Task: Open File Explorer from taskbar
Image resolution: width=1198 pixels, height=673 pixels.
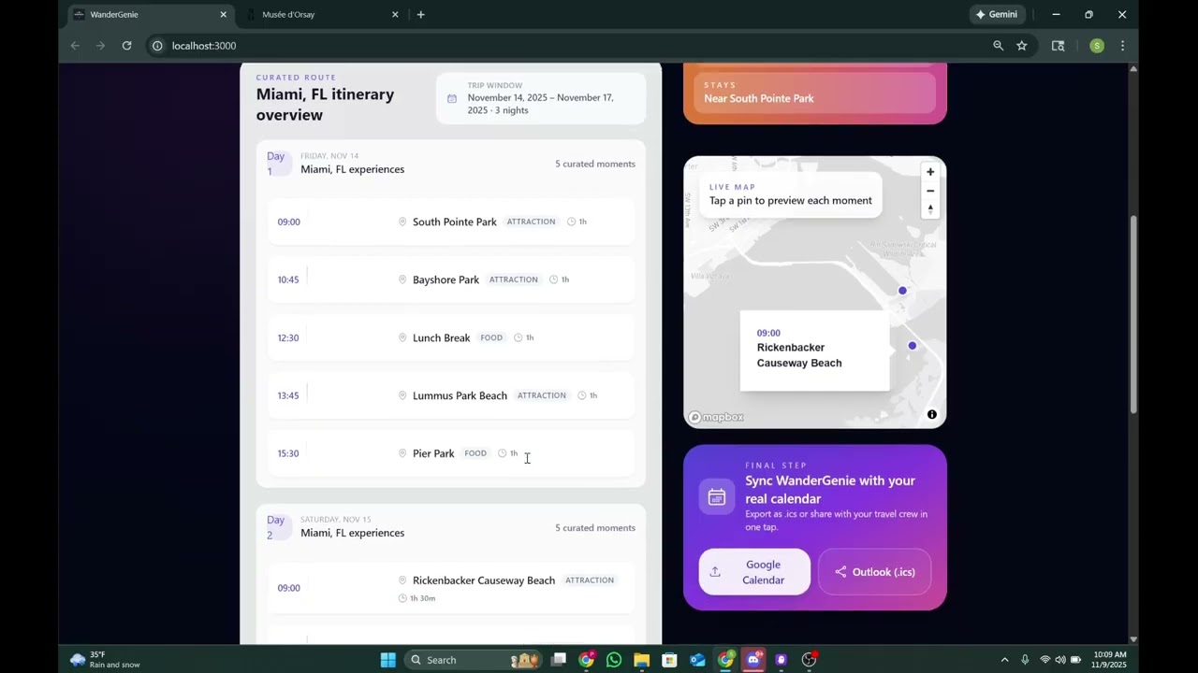Action: pos(641,660)
